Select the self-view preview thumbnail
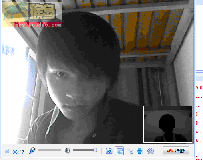 point(168,124)
